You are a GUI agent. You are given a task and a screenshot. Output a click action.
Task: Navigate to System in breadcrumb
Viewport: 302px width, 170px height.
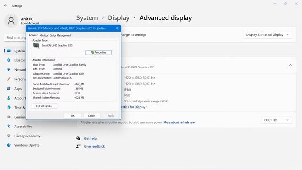pyautogui.click(x=87, y=18)
